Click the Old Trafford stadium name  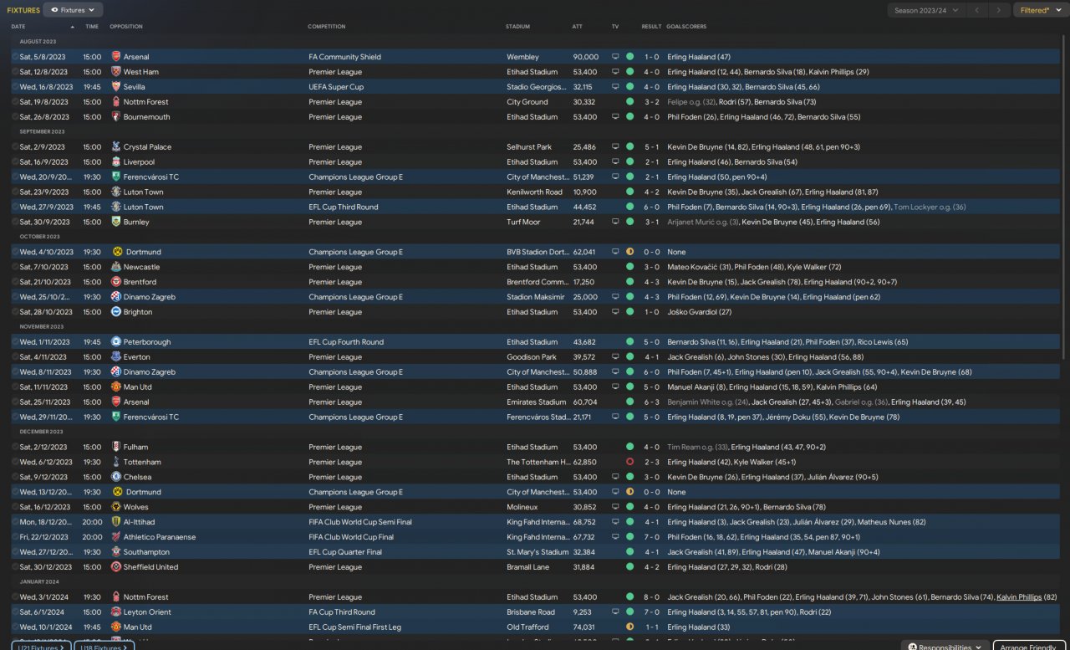pos(526,627)
